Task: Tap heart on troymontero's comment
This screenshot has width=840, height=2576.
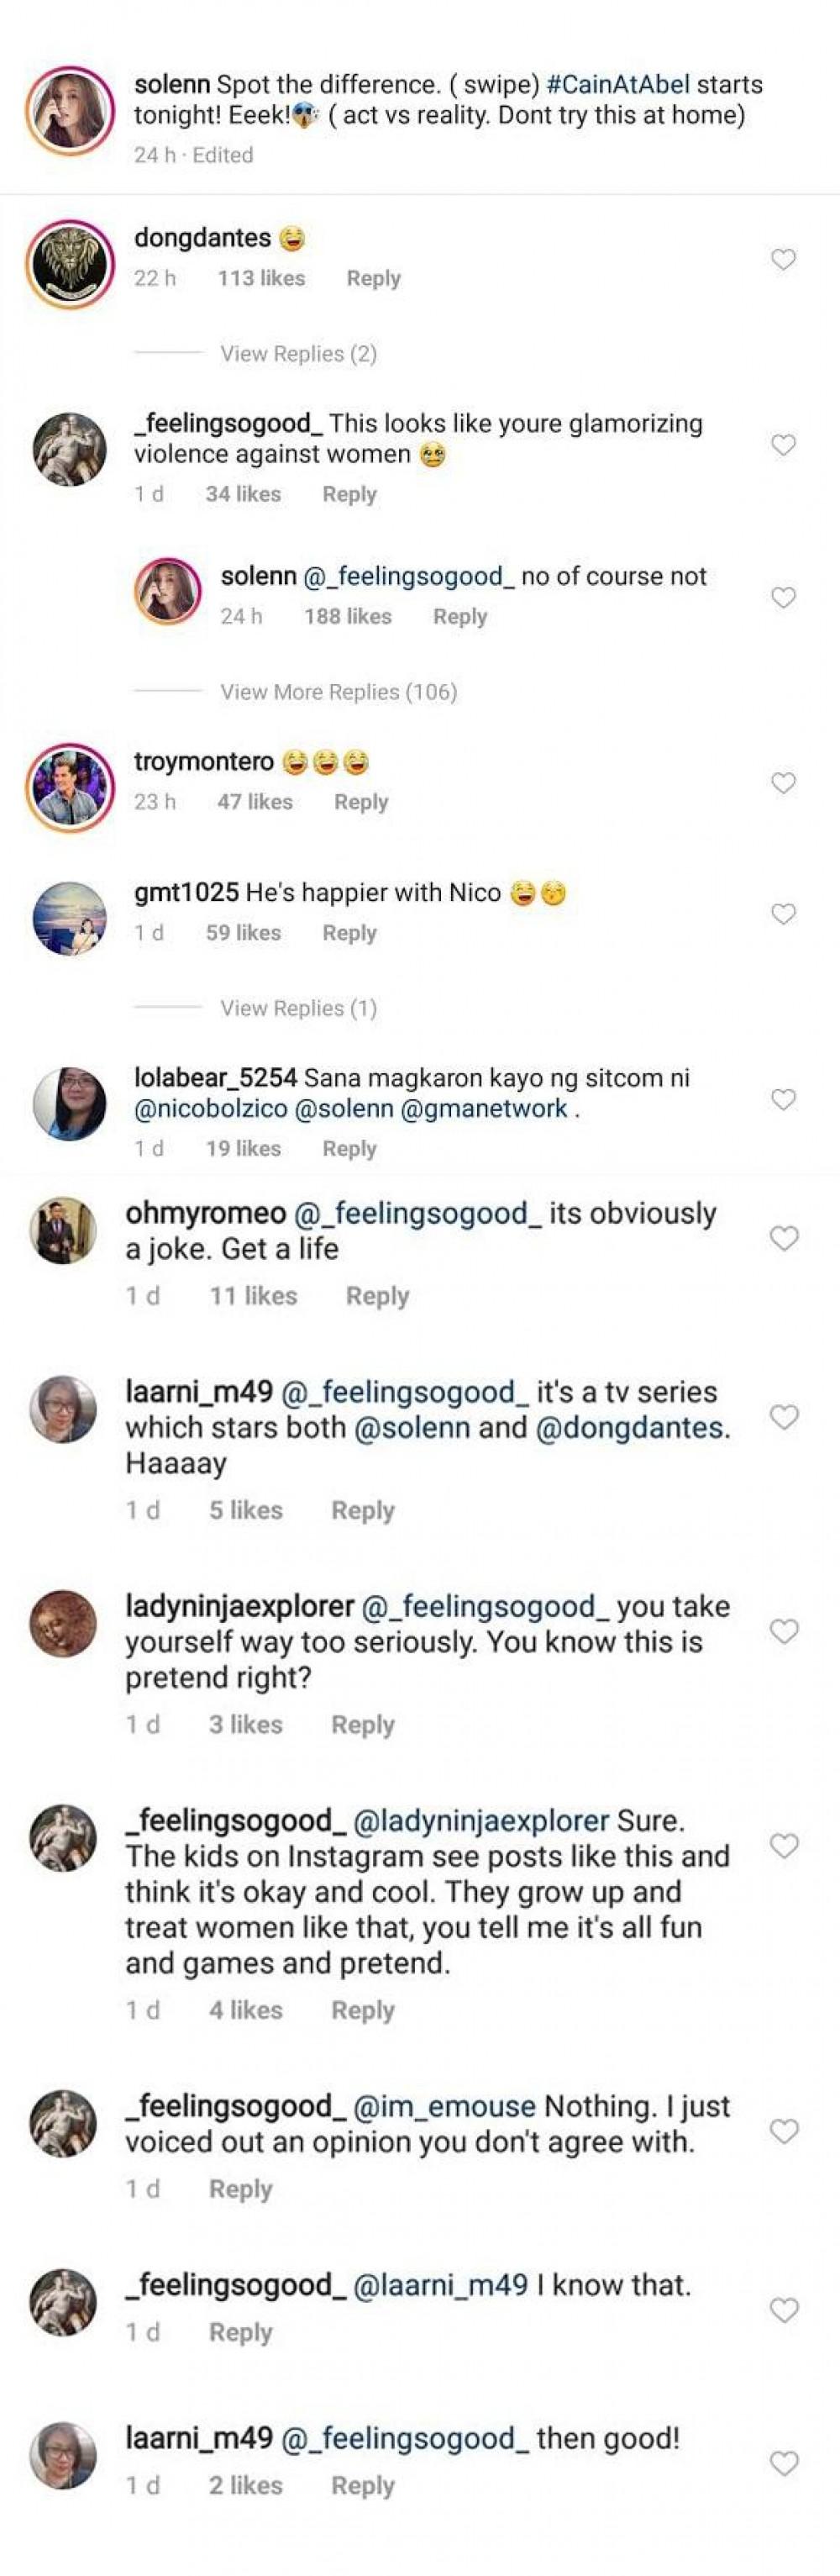Action: click(784, 783)
